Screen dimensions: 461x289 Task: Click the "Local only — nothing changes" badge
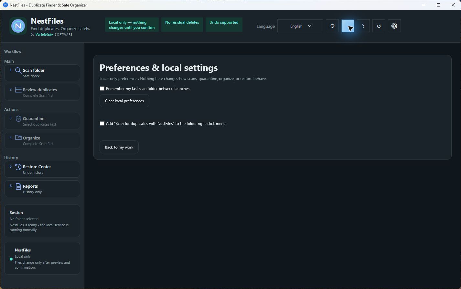[x=132, y=25]
